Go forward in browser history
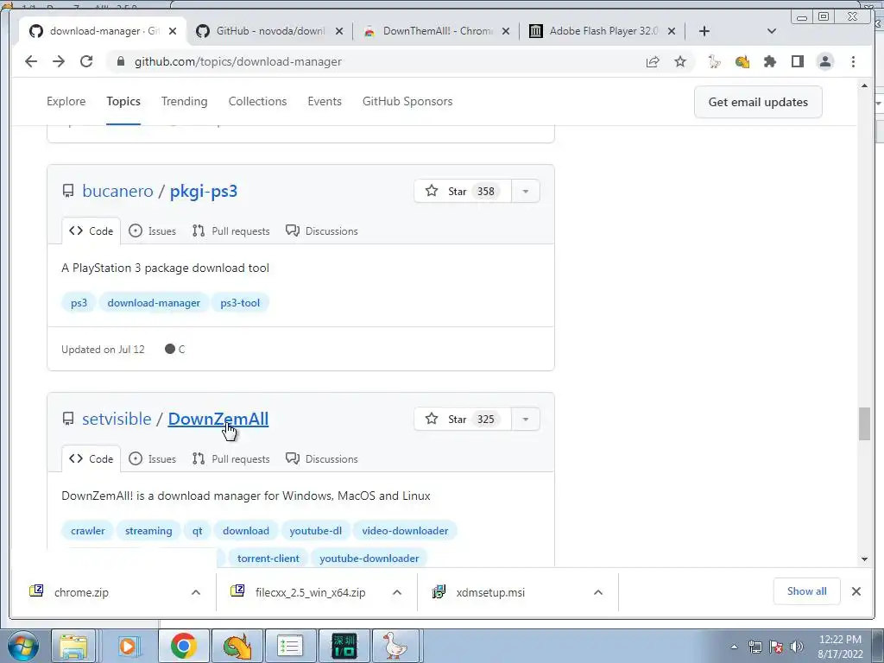Image resolution: width=884 pixels, height=663 pixels. tap(59, 61)
